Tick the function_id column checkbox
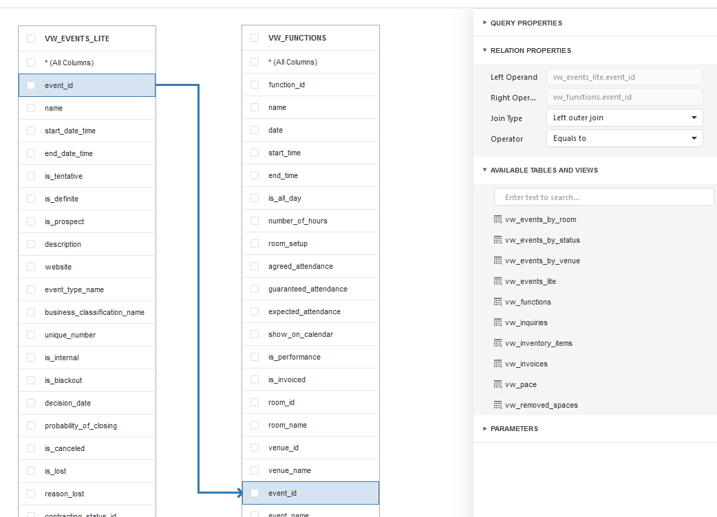 tap(255, 85)
